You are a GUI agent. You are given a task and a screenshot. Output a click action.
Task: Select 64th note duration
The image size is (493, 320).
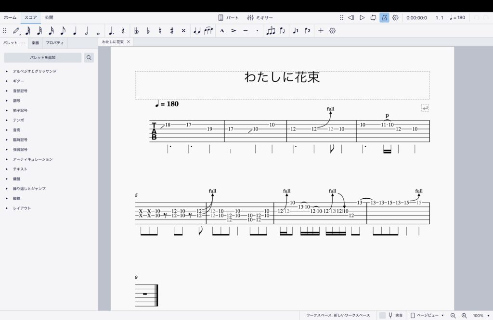pyautogui.click(x=27, y=31)
